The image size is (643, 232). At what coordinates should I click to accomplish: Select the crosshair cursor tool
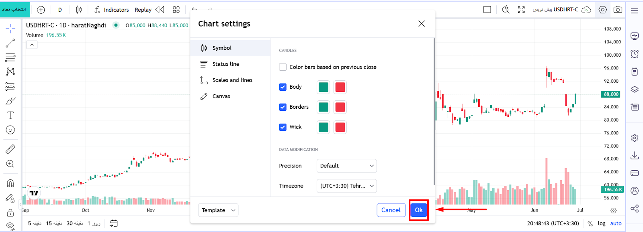pos(10,28)
